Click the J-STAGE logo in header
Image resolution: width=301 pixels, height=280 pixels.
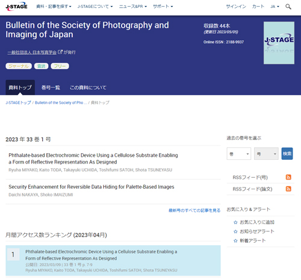[16, 7]
